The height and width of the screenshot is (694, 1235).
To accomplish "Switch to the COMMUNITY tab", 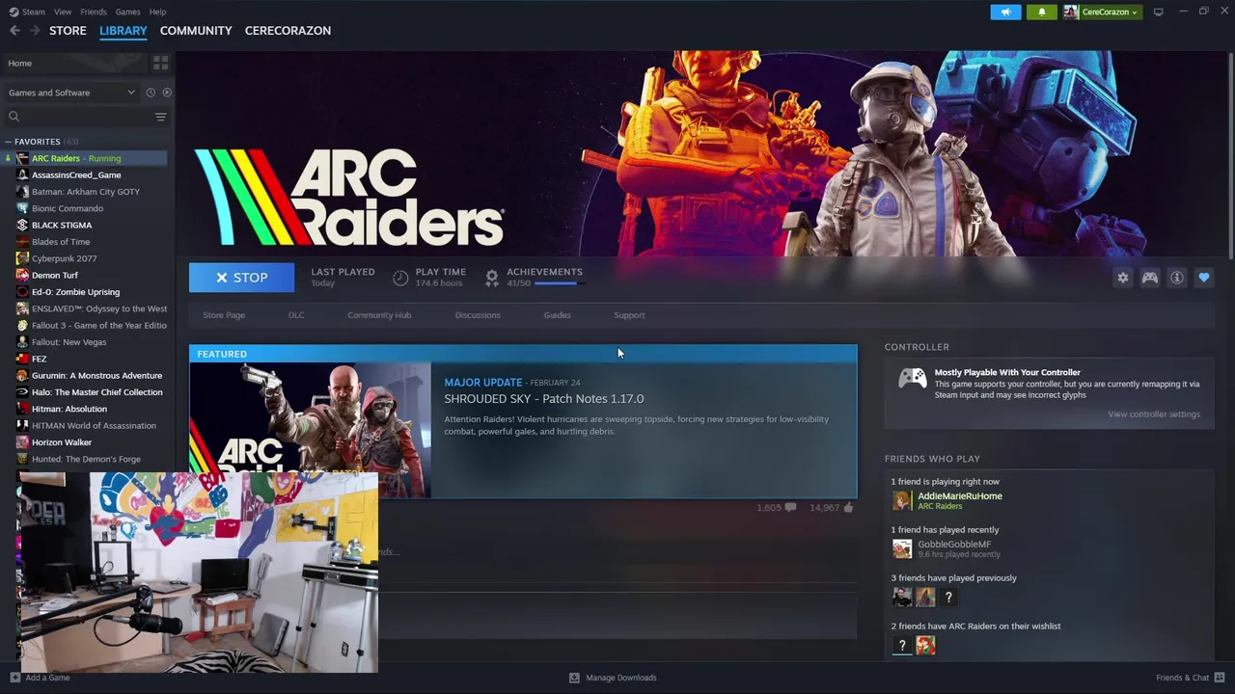I will tap(196, 31).
